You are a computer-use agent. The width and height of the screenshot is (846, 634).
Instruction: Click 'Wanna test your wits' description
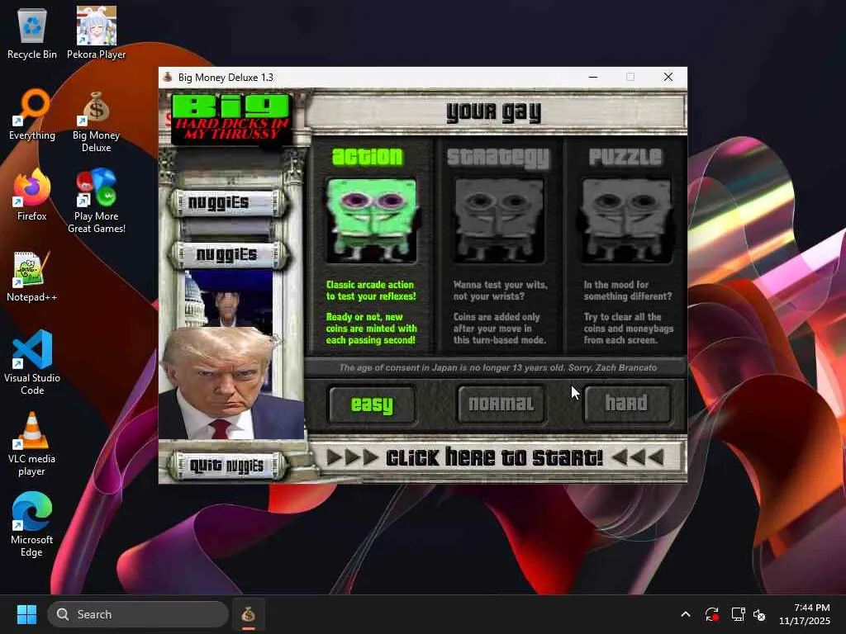click(500, 291)
